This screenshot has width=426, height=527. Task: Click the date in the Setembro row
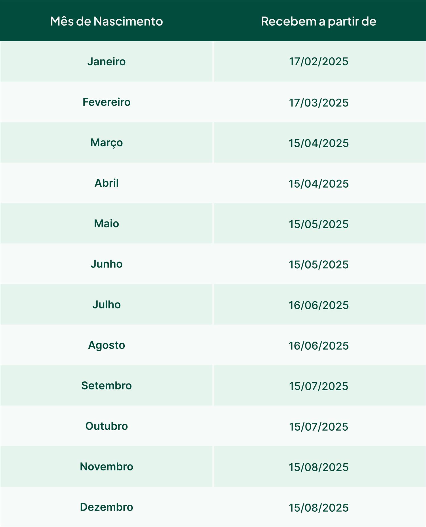(x=318, y=386)
